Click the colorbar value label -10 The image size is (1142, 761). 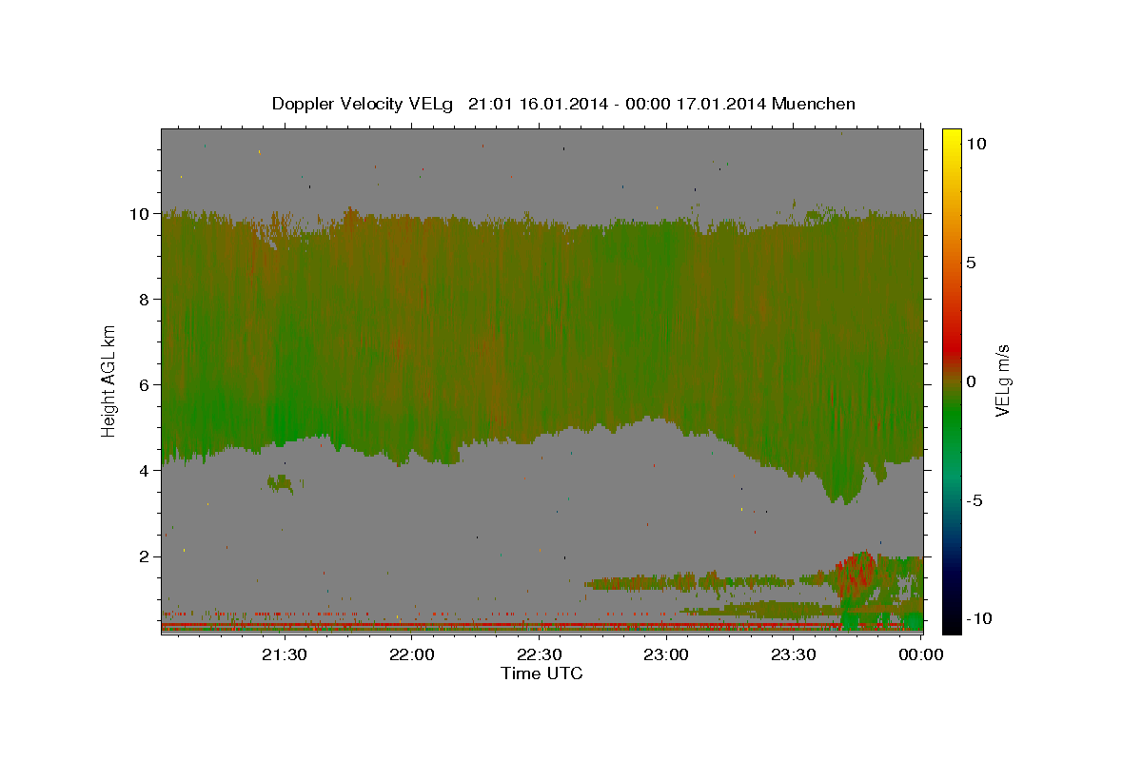tap(980, 619)
